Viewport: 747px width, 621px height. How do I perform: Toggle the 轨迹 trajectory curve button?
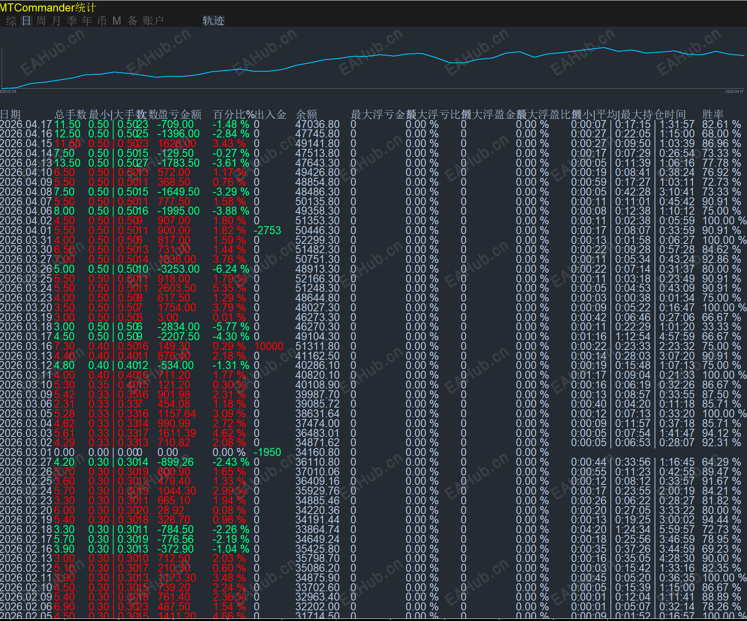coord(213,21)
